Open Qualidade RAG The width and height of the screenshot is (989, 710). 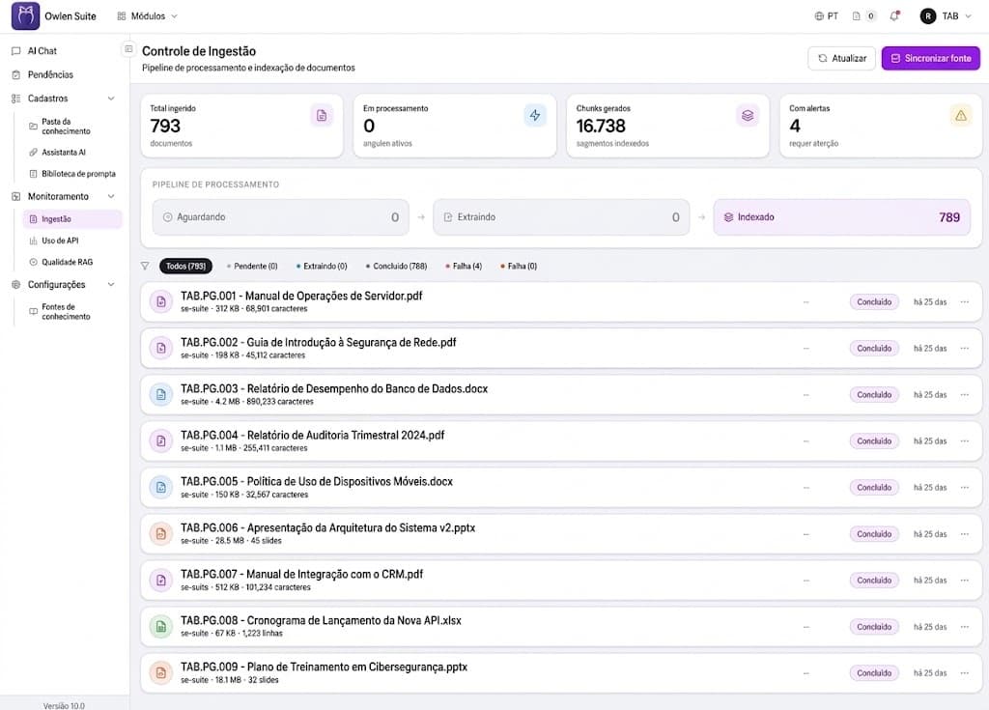pos(67,262)
